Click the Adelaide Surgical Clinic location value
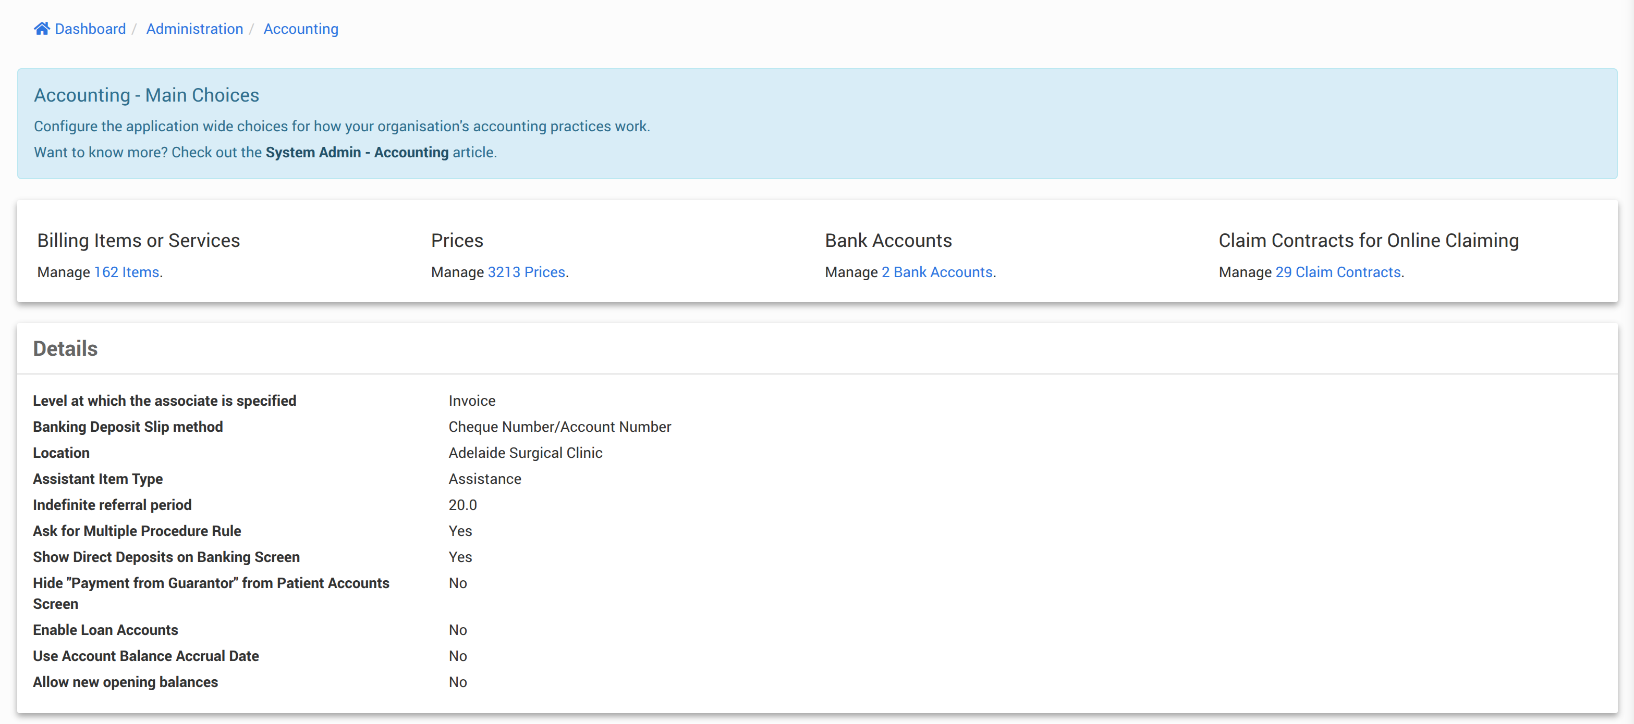 525,453
